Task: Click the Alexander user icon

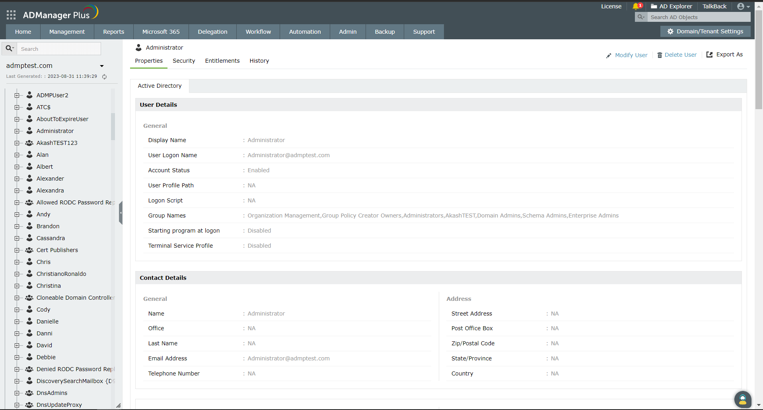Action: [29, 179]
